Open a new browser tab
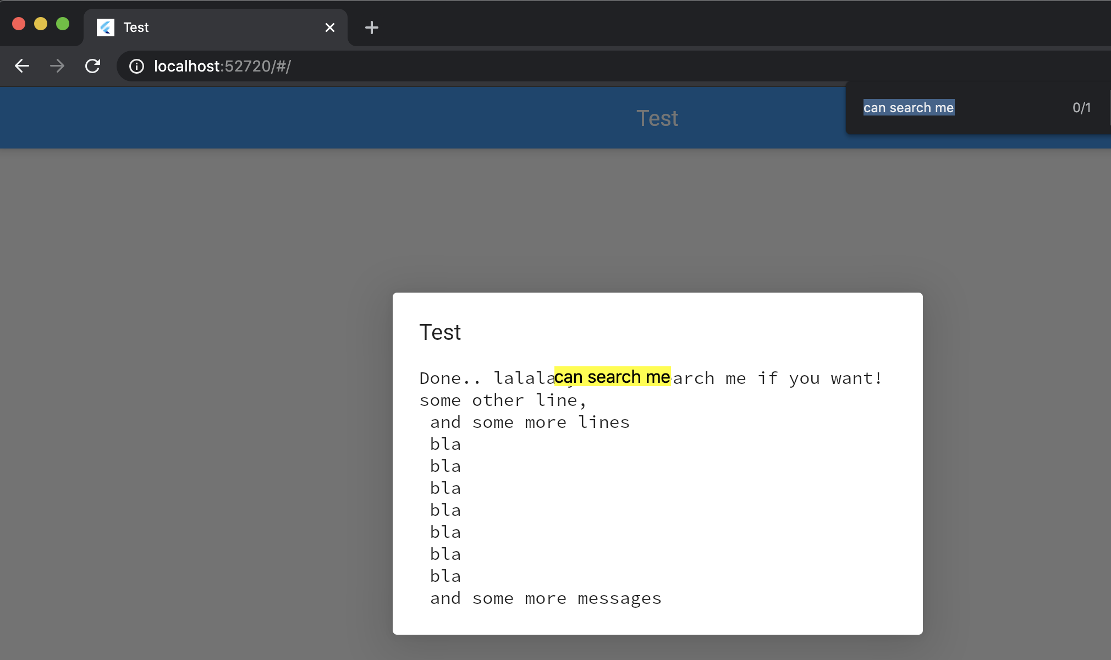Screen dimensions: 1111x660 [372, 27]
